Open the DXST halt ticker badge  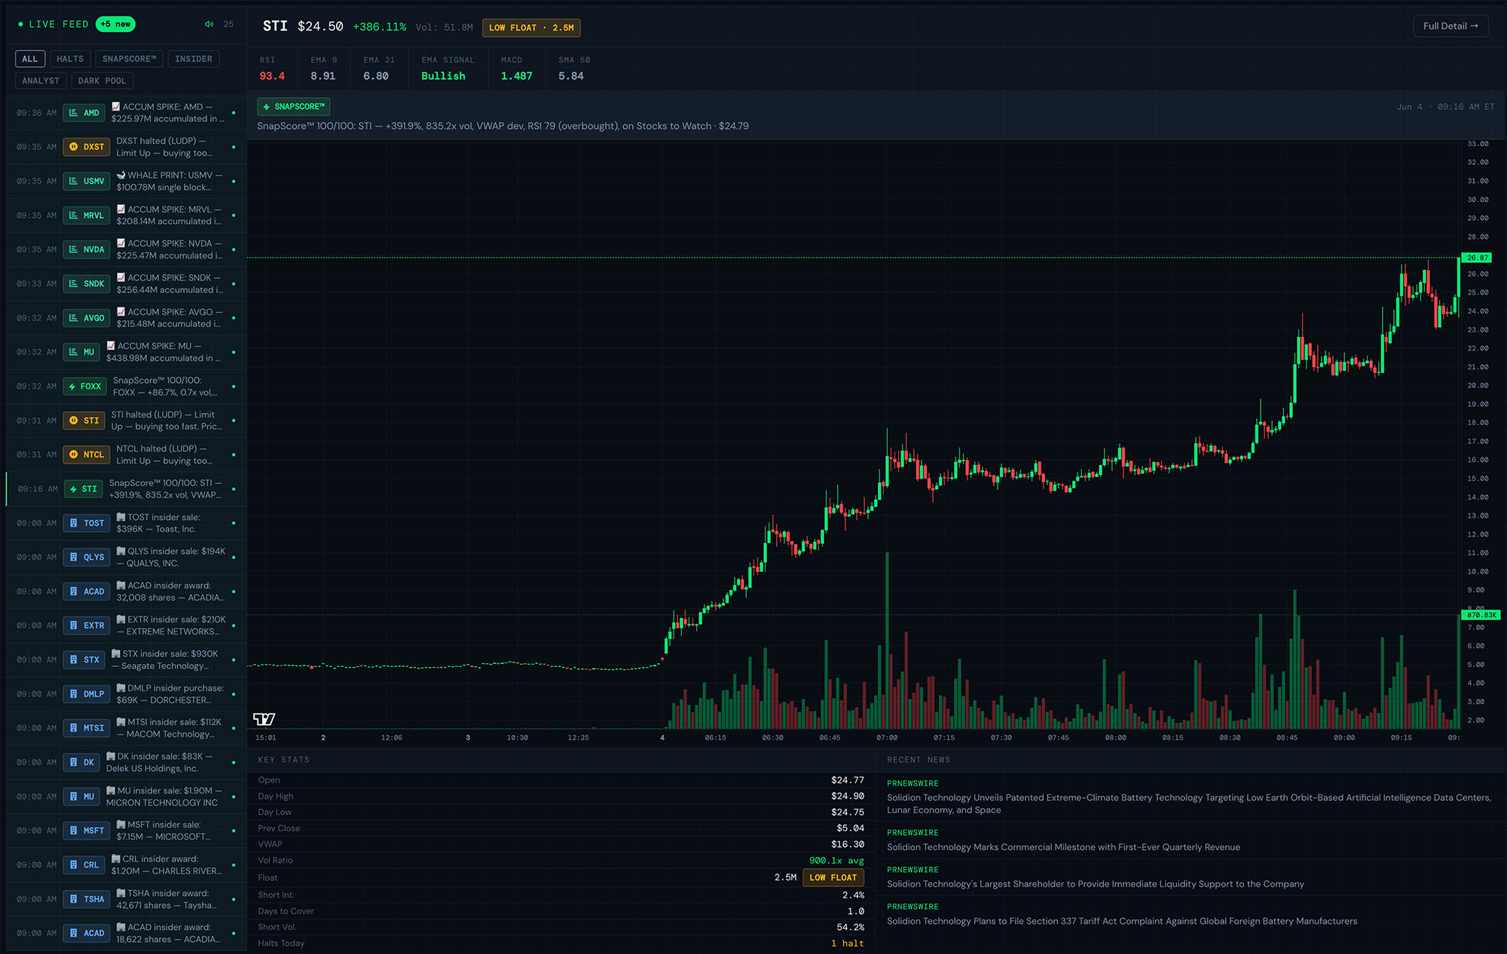tap(87, 147)
